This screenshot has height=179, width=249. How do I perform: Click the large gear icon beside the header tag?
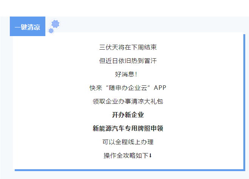point(56,24)
